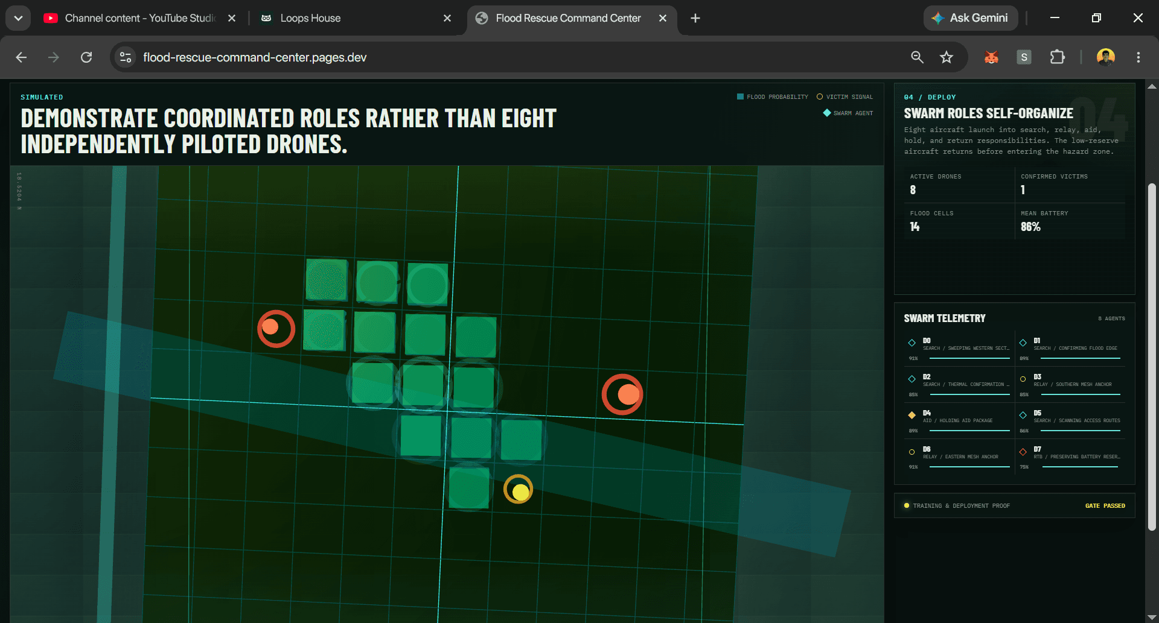
Task: Click the '04 / DEPLOY' step label
Action: point(930,97)
